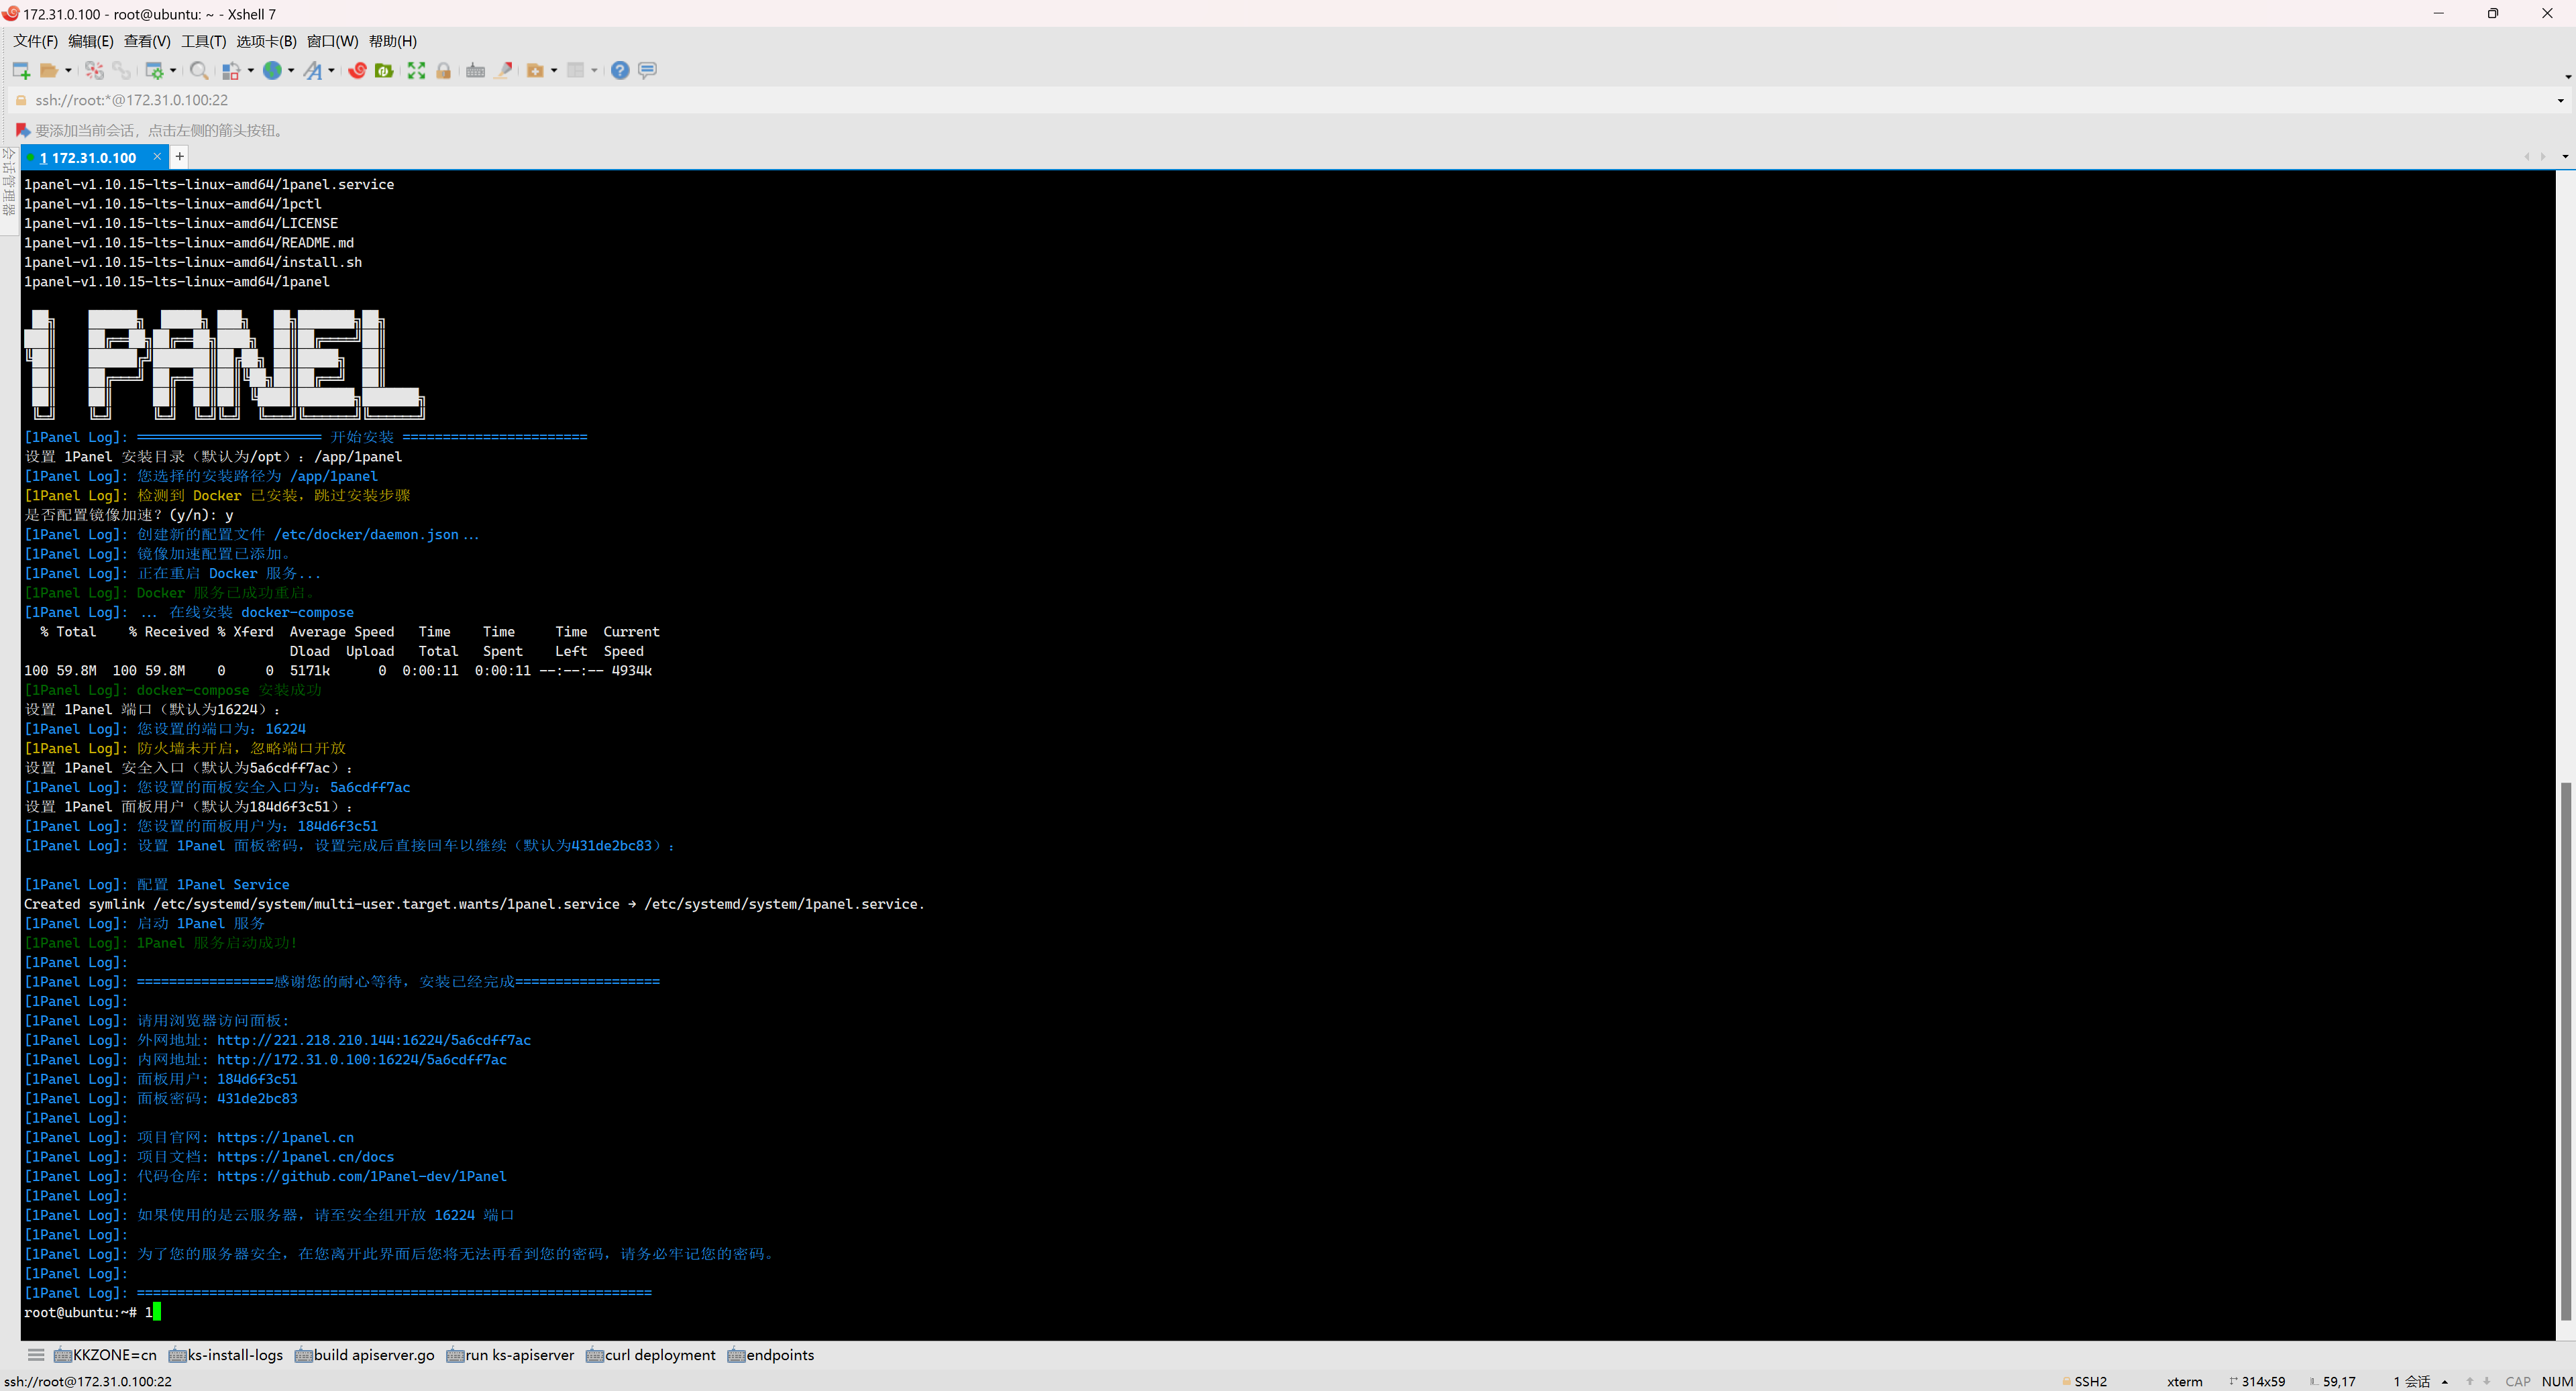Click the github.com/1Panel-dev/1Panel URL text
The height and width of the screenshot is (1391, 2576).
362,1176
